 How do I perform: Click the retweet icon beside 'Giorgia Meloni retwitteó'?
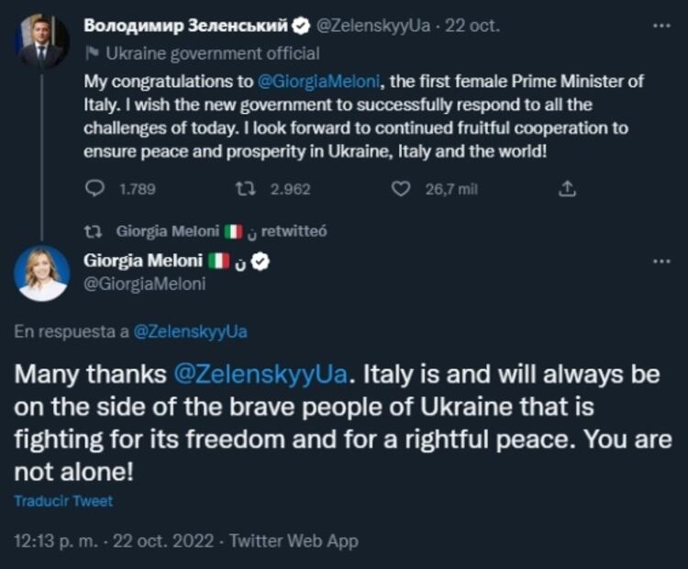tap(91, 231)
